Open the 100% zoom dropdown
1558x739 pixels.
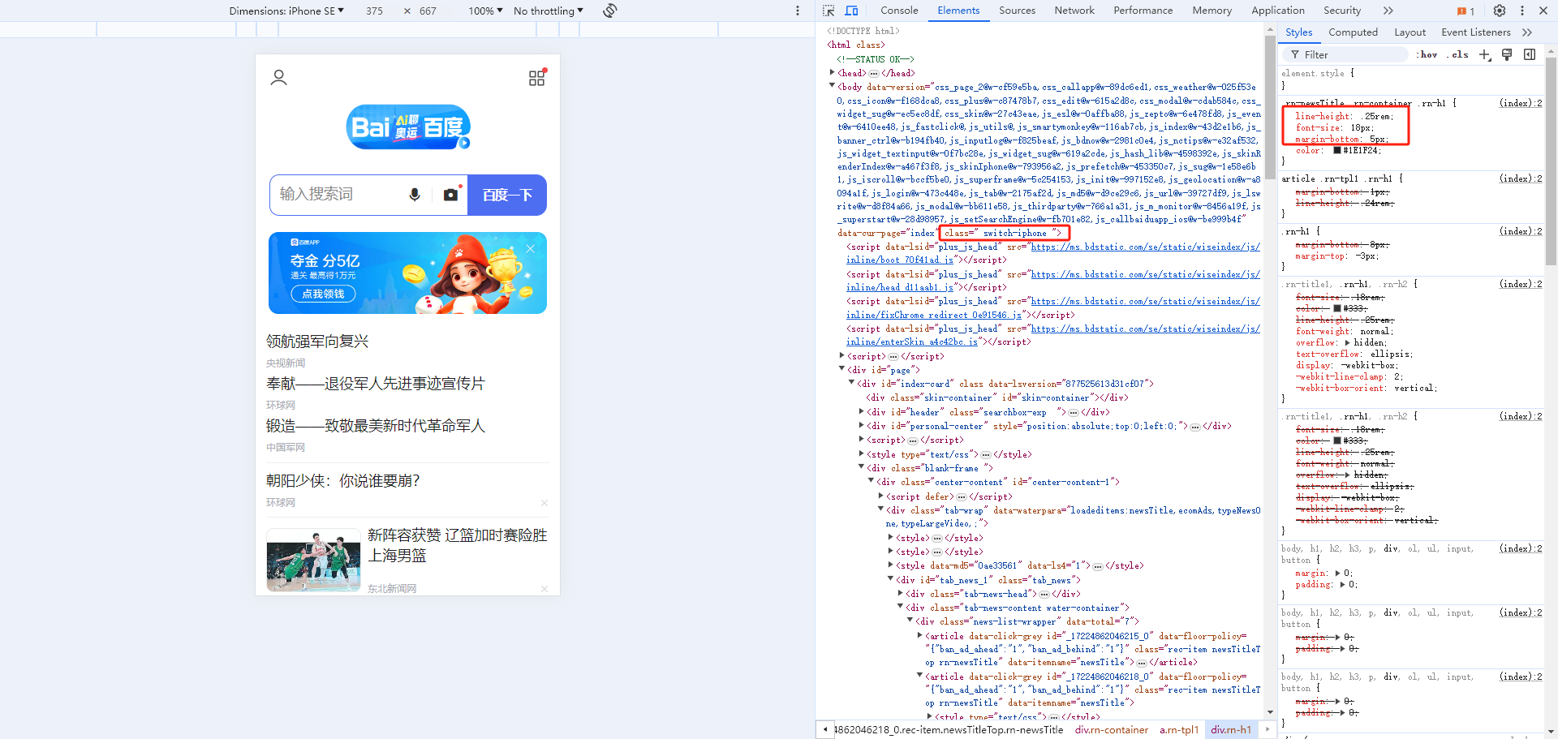[x=485, y=11]
